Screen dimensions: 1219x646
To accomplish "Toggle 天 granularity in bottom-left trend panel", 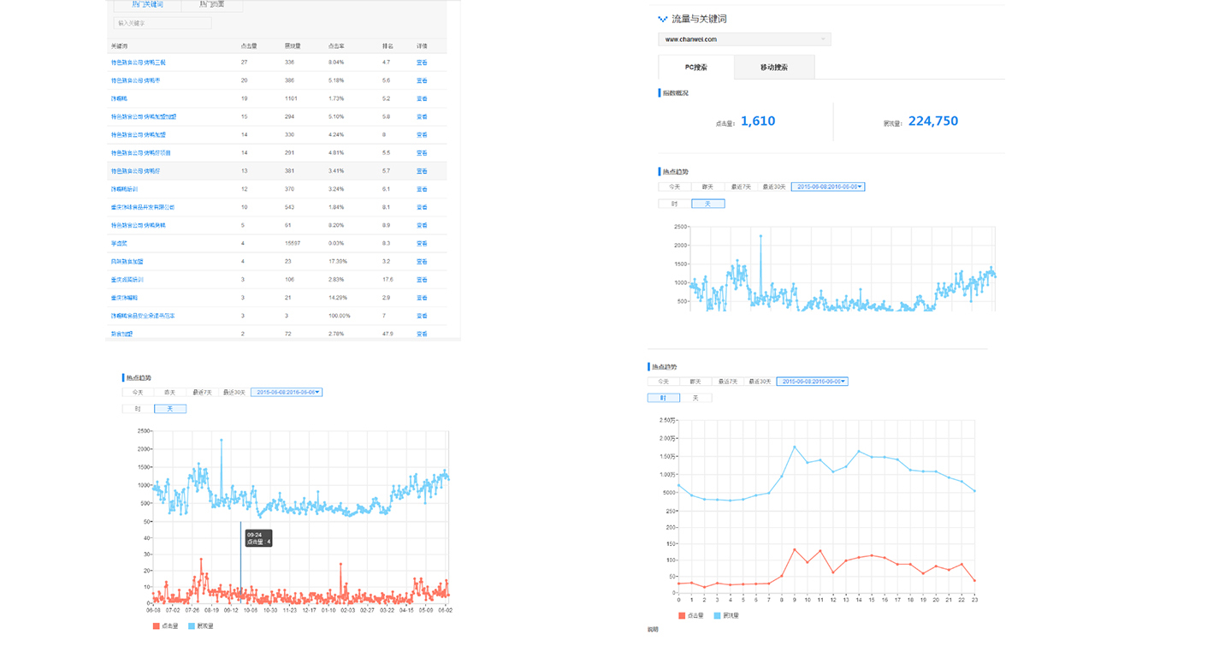I will (169, 409).
